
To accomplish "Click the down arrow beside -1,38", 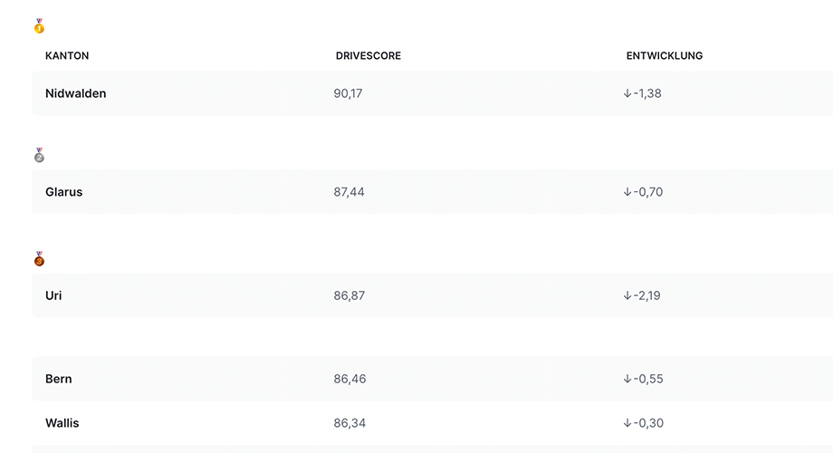I will (627, 93).
